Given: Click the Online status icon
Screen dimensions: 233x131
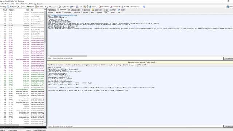Looking at the screenshot, I should coord(228,7).
